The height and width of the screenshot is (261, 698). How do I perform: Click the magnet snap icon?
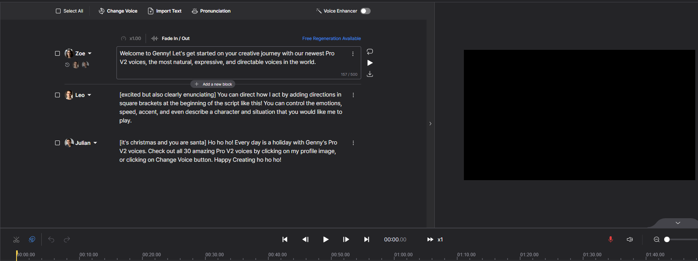[x=32, y=239]
